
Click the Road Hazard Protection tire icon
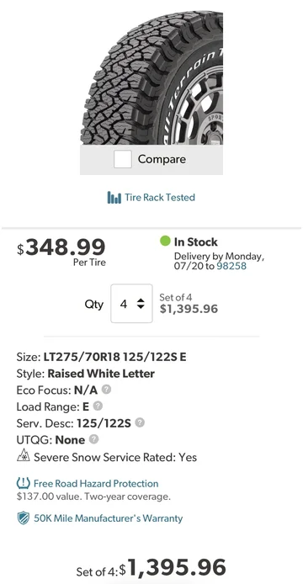pos(24,483)
